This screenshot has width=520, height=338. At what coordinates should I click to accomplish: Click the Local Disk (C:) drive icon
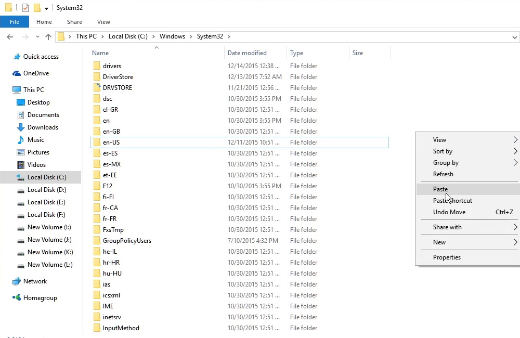(x=21, y=177)
